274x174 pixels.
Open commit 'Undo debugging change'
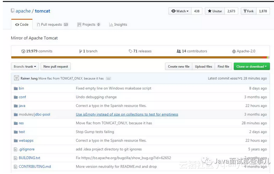96,97
